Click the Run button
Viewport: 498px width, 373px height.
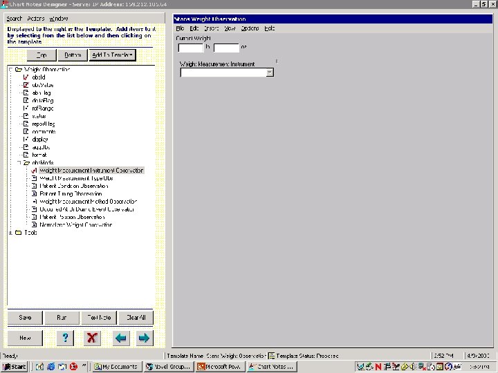coord(62,318)
